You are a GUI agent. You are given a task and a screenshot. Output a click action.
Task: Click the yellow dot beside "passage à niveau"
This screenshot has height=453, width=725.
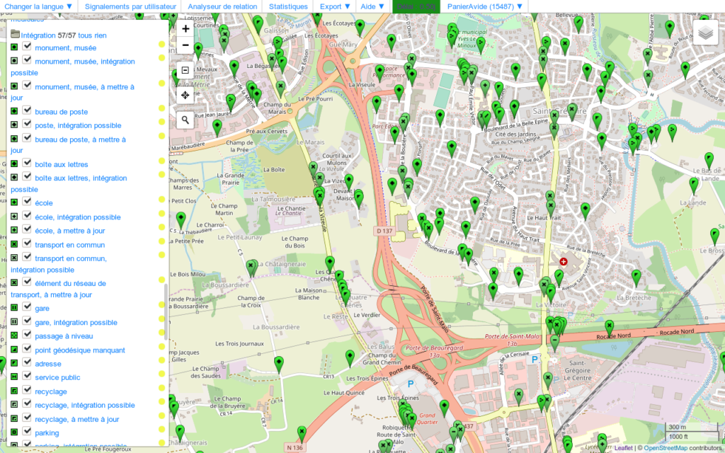161,336
